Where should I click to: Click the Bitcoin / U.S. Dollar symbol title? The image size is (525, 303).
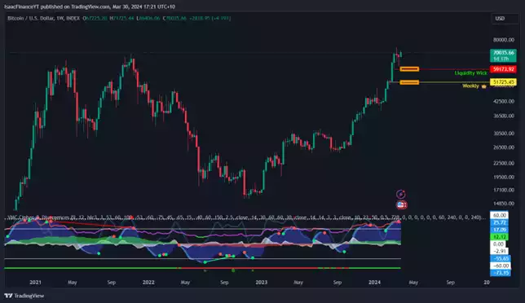31,19
